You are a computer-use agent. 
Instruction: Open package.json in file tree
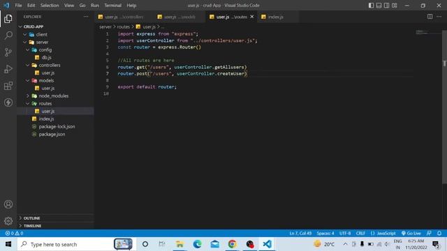coord(56,135)
